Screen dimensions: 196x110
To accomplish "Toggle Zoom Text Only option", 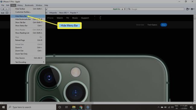I will pyautogui.click(x=28, y=54).
